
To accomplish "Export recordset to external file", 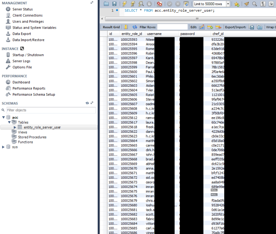I will pyautogui.click(x=252, y=27).
